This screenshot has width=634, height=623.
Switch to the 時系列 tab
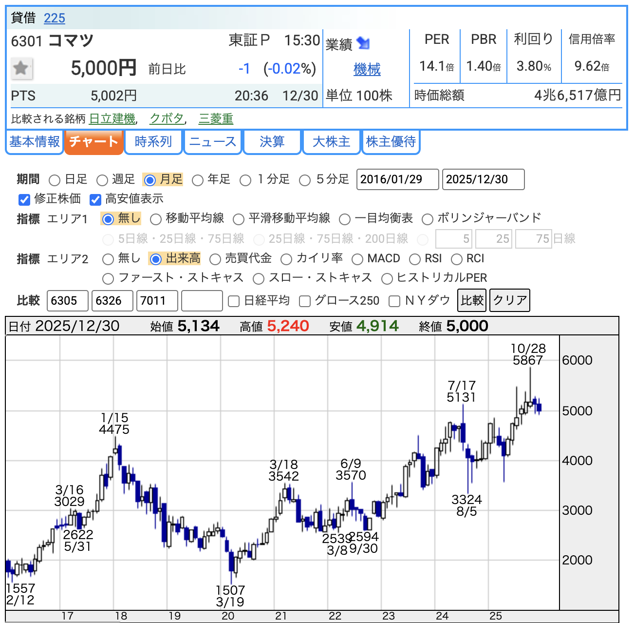153,142
